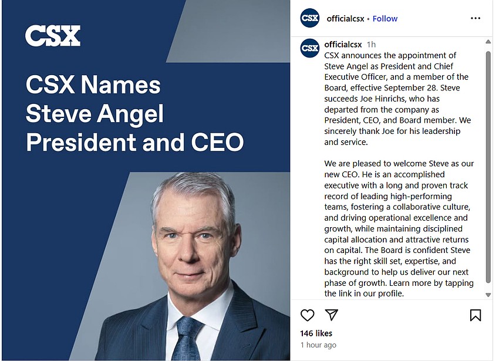This screenshot has height=361, width=499.
Task: Open officialcsx username in post header
Action: (x=345, y=19)
